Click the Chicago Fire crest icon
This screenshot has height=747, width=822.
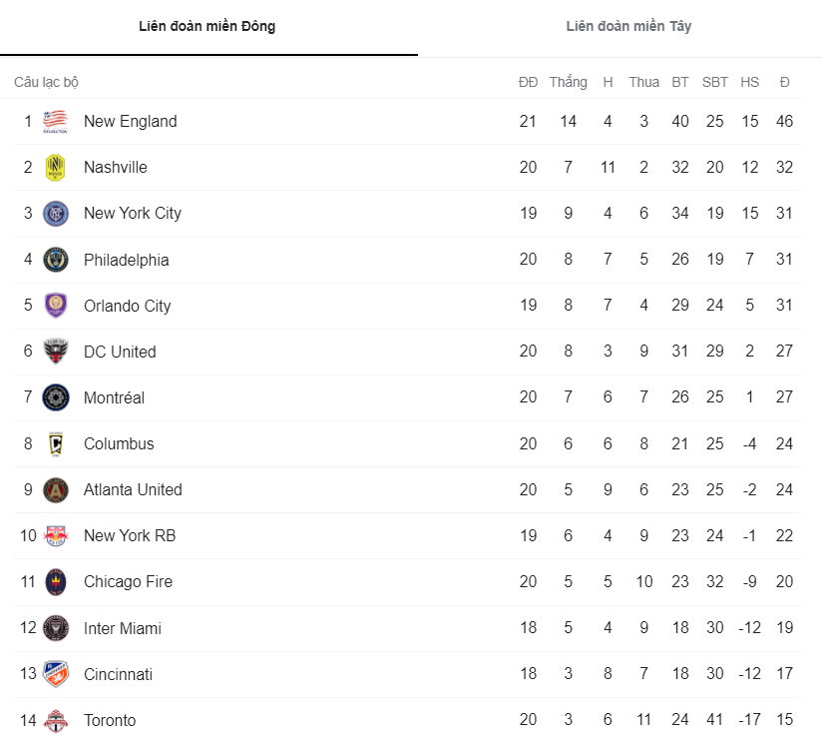point(57,581)
